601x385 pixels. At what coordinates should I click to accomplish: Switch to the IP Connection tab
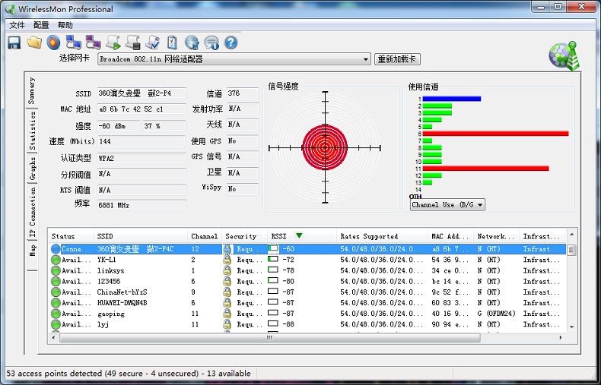pos(32,212)
